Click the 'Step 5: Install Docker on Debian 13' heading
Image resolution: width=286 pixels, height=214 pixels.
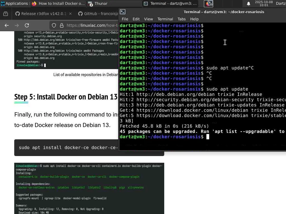[x=66, y=97]
